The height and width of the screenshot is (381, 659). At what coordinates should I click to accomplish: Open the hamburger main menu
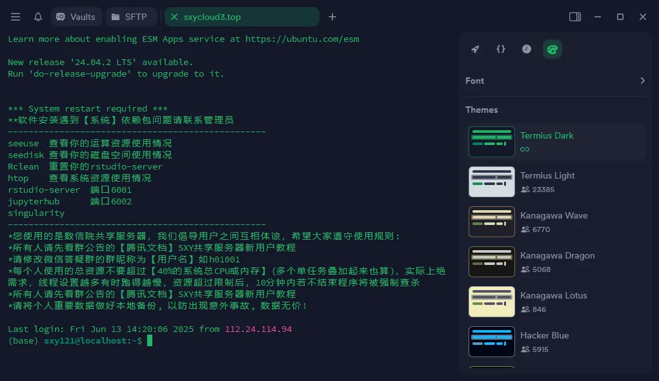[15, 17]
